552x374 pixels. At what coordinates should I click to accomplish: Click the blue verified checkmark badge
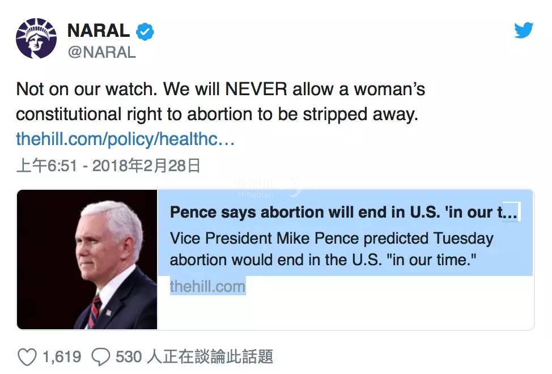tap(145, 32)
